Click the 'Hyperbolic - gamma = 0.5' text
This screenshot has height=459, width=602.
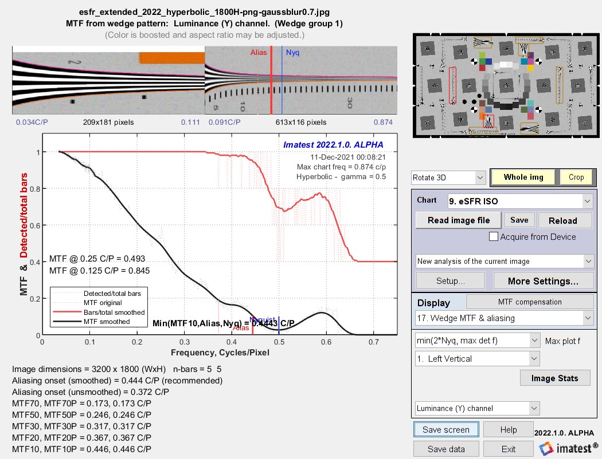[x=341, y=177]
